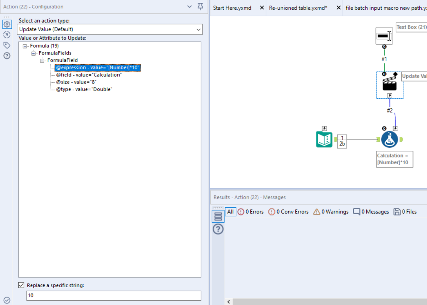Click the All messages filter button
The height and width of the screenshot is (305, 427).
230,212
